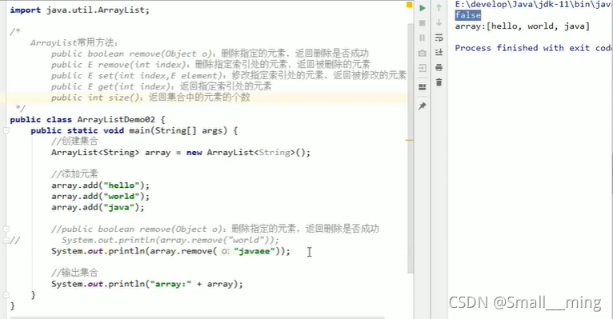Click 'ArrayList常用方法' comment heading
The image size is (613, 319).
[74, 42]
